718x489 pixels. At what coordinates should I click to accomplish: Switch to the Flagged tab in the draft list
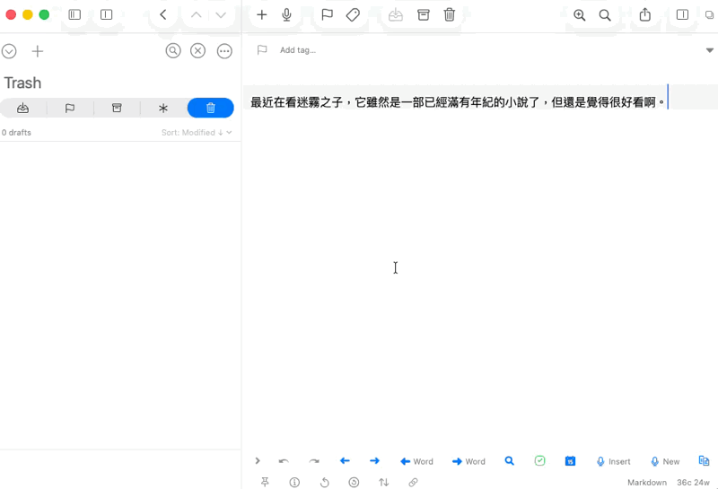point(70,108)
